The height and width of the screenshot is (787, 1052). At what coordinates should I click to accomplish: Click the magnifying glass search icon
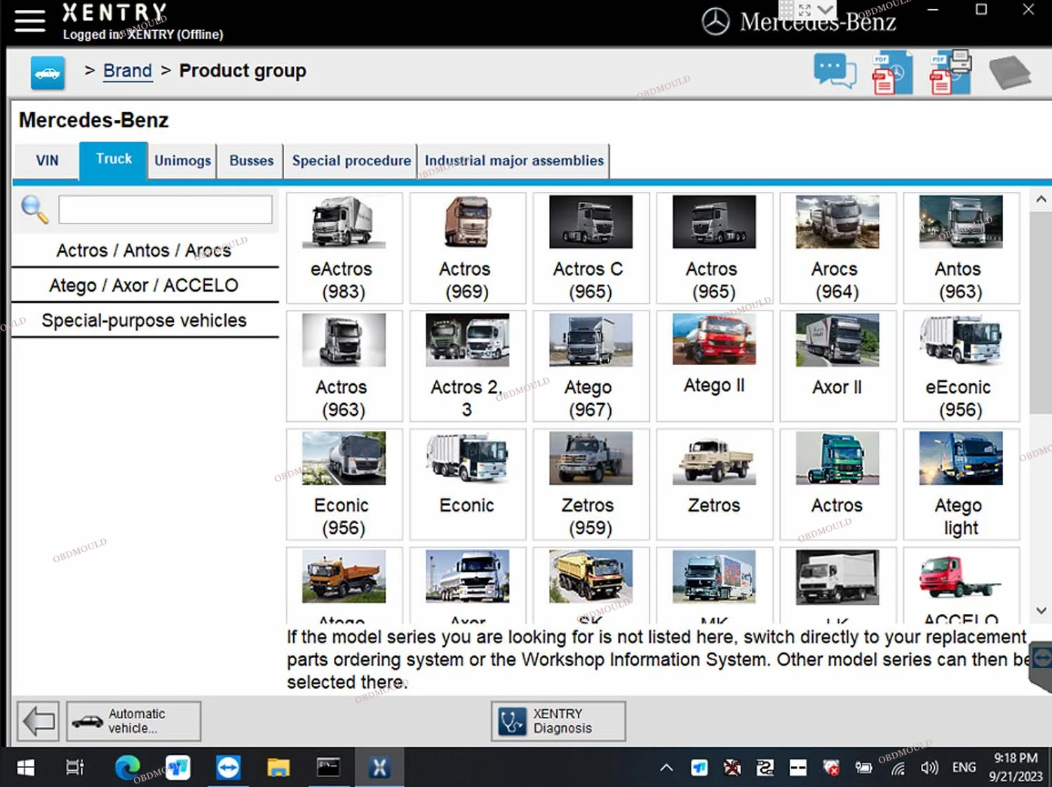34,210
